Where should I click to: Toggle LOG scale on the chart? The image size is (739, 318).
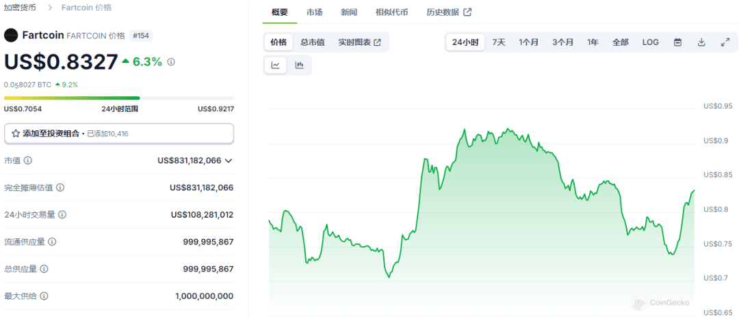click(x=650, y=42)
